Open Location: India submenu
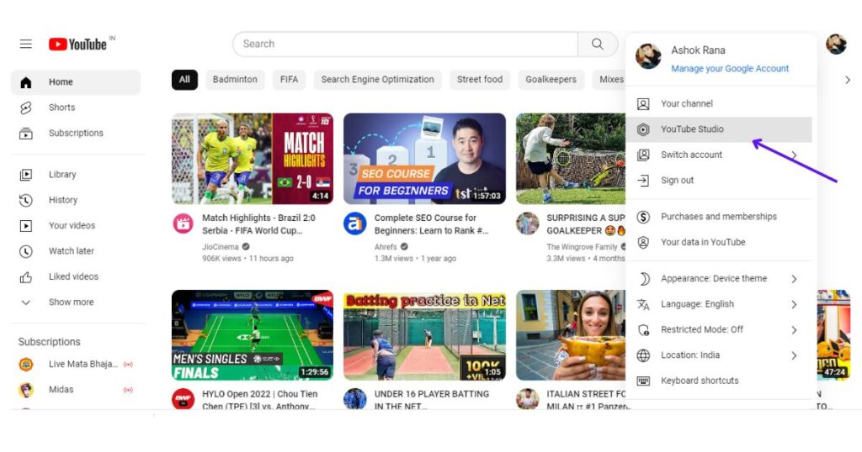Viewport: 862px width, 452px height. click(719, 355)
